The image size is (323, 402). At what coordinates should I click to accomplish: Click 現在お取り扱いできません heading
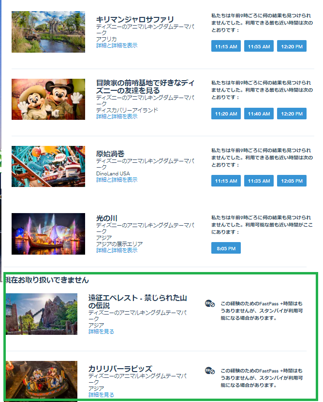[x=47, y=280]
